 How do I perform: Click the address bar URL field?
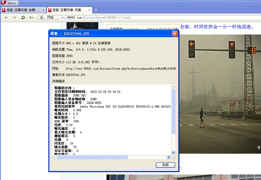click(x=160, y=17)
